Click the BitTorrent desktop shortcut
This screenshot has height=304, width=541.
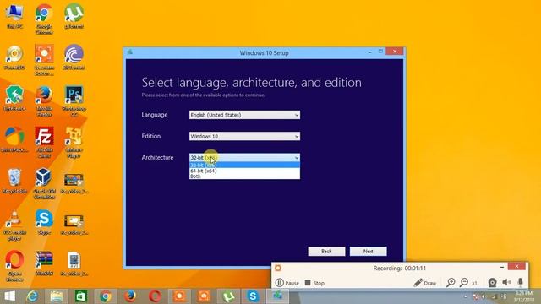click(74, 57)
